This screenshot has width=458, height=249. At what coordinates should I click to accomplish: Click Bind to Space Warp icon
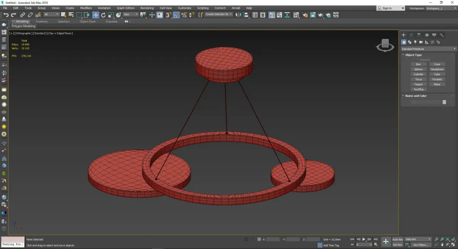(x=38, y=15)
